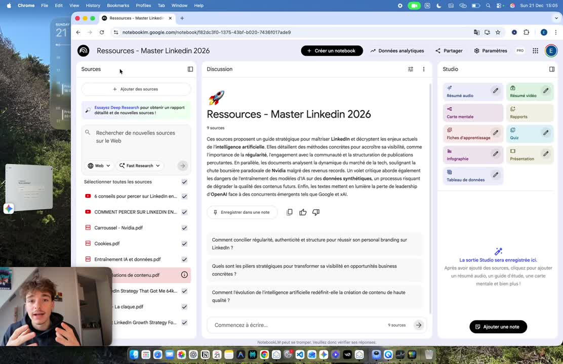Select suggested question about personal branding

click(315, 244)
